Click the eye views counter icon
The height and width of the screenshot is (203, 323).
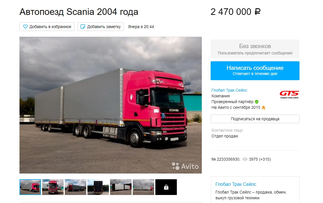tap(245, 159)
